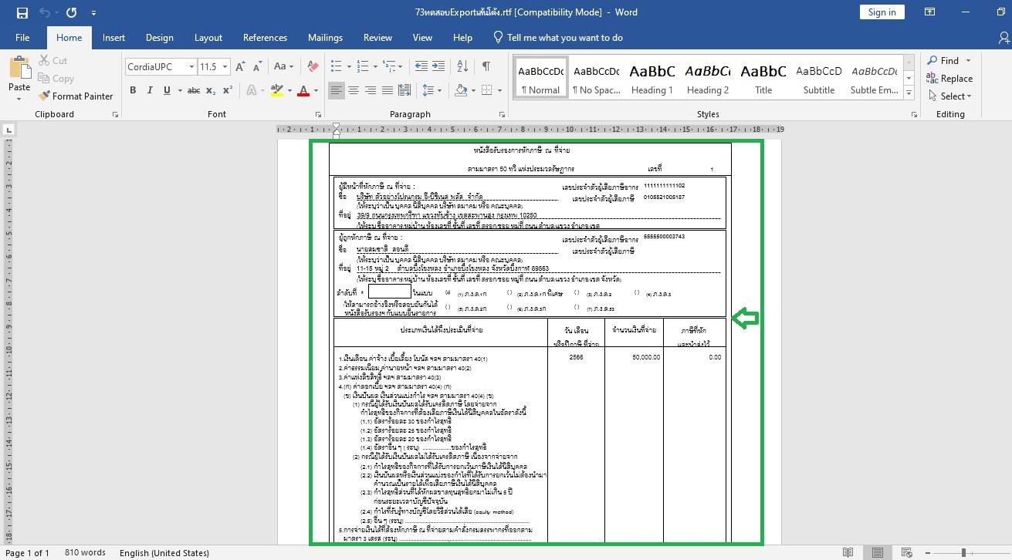This screenshot has width=1012, height=560.
Task: Pick the red font color button
Action: pyautogui.click(x=303, y=90)
